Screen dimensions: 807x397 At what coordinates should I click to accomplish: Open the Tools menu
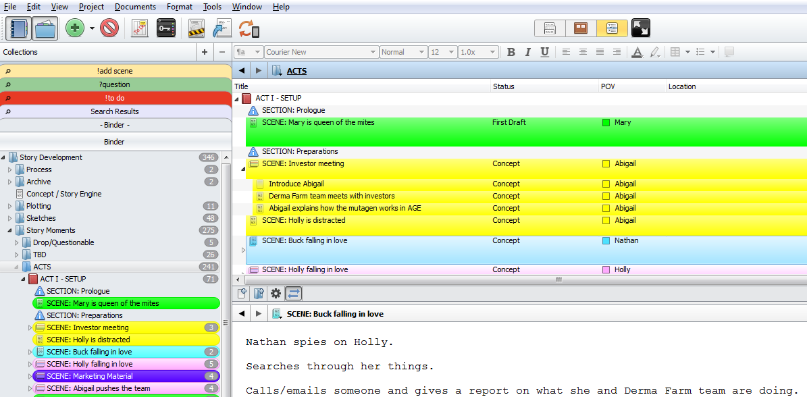pyautogui.click(x=212, y=7)
